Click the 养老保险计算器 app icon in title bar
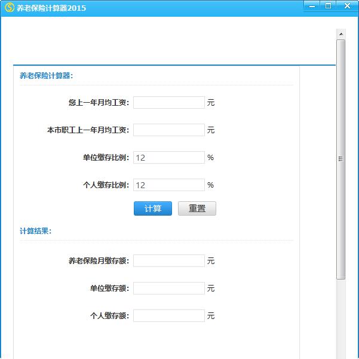The width and height of the screenshot is (359, 359). [10, 8]
